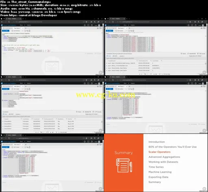Expand second result row in second thumbnail
This screenshot has width=208, height=192.
click(107, 65)
